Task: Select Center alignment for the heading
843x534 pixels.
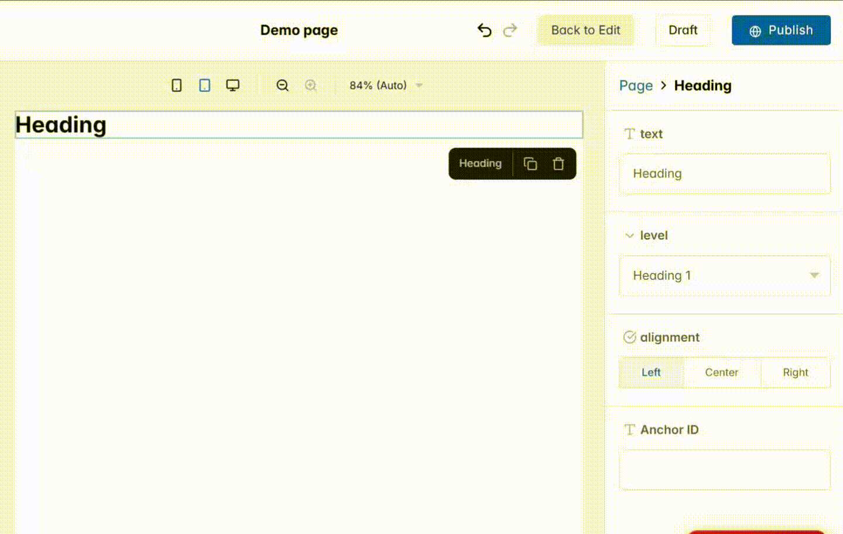Action: [x=721, y=372]
